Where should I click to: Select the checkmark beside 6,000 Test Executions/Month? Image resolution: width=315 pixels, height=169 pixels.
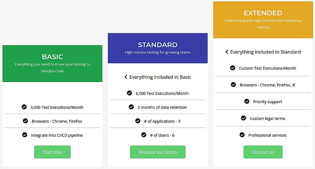coord(130,93)
